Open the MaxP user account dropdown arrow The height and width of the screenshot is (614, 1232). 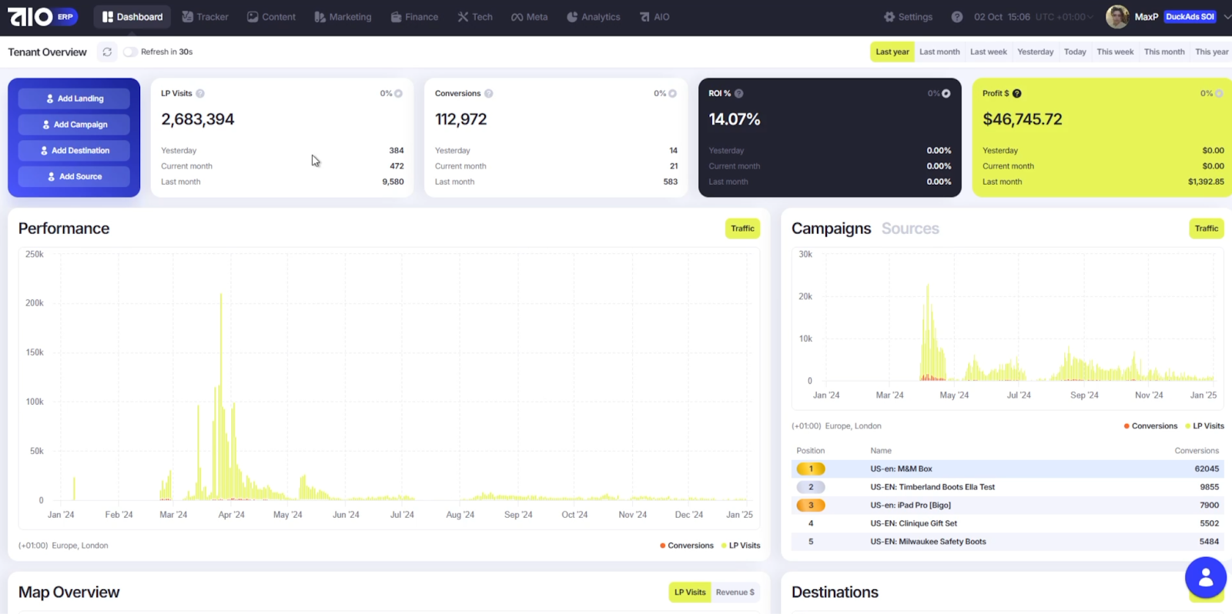tap(1227, 17)
